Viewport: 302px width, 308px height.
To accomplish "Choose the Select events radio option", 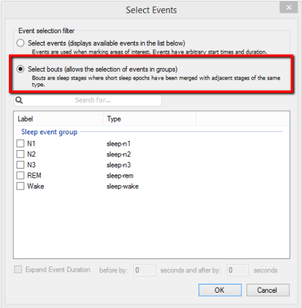I will 20,43.
